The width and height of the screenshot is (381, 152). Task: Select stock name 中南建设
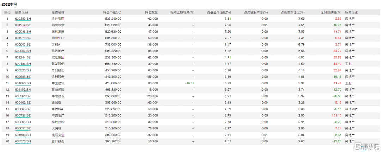(x=58, y=96)
